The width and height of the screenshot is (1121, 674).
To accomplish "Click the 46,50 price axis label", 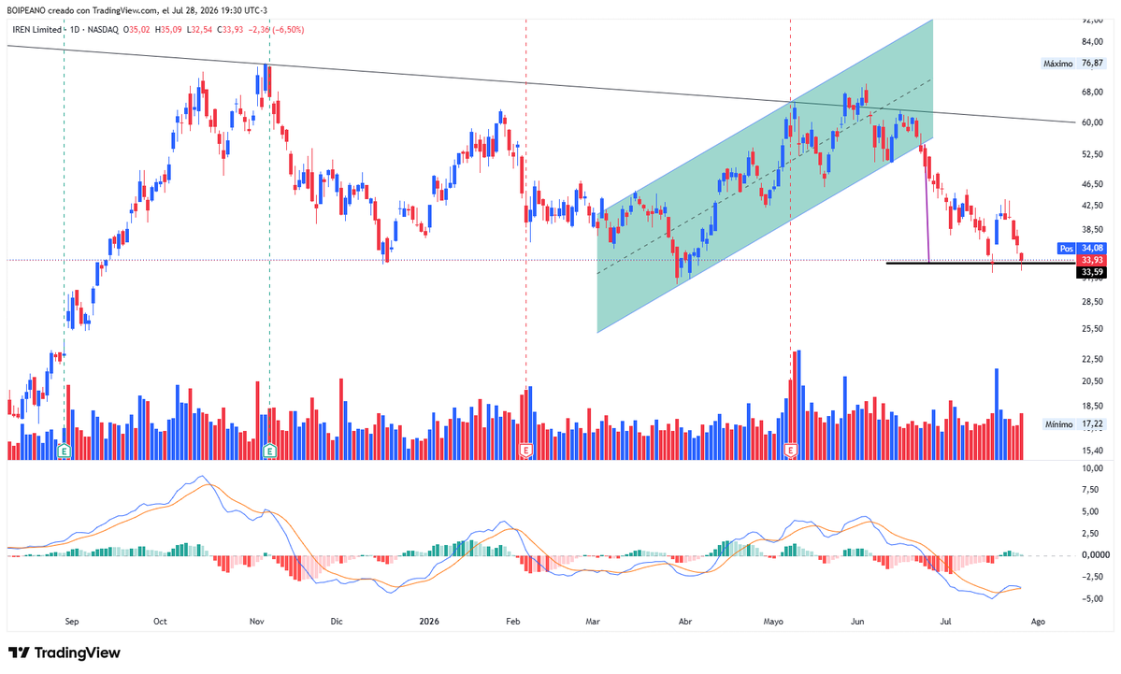I will pos(1092,184).
